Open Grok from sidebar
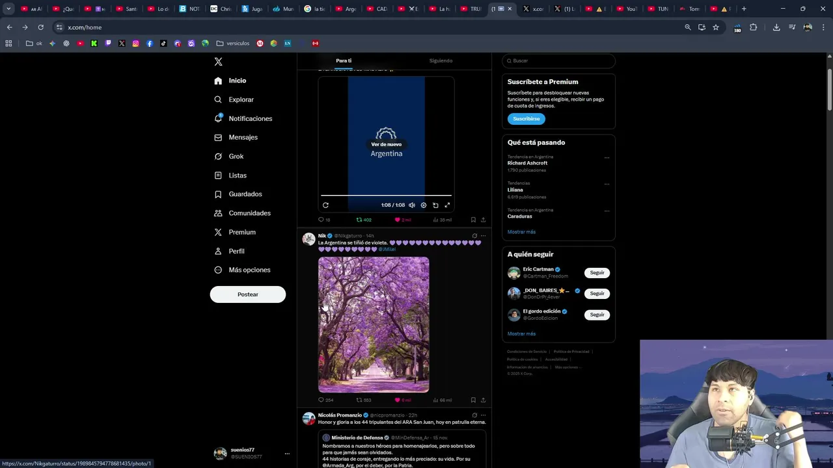The width and height of the screenshot is (833, 468). (x=229, y=156)
